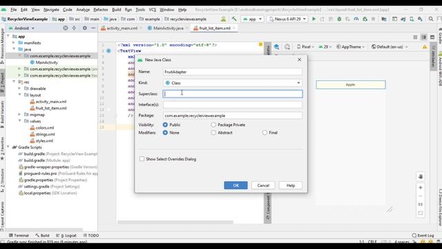Click the Search Everywhere magnifier icon
The width and height of the screenshot is (442, 249).
click(x=431, y=19)
